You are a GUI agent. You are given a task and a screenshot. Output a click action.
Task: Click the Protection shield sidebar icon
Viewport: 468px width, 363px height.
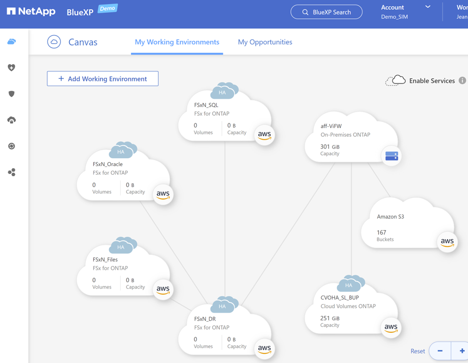[x=12, y=94]
